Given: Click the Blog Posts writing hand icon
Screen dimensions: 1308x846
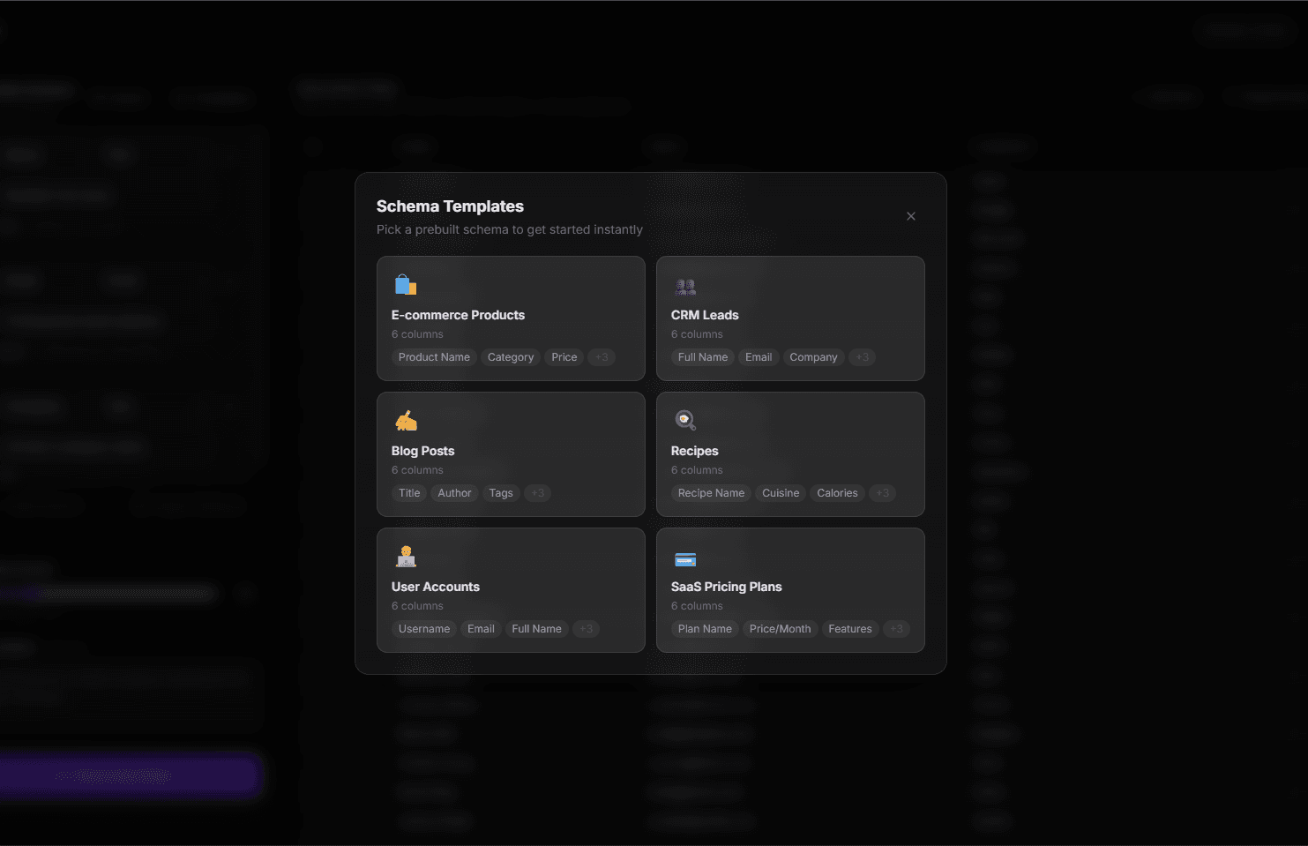Looking at the screenshot, I should click(406, 420).
